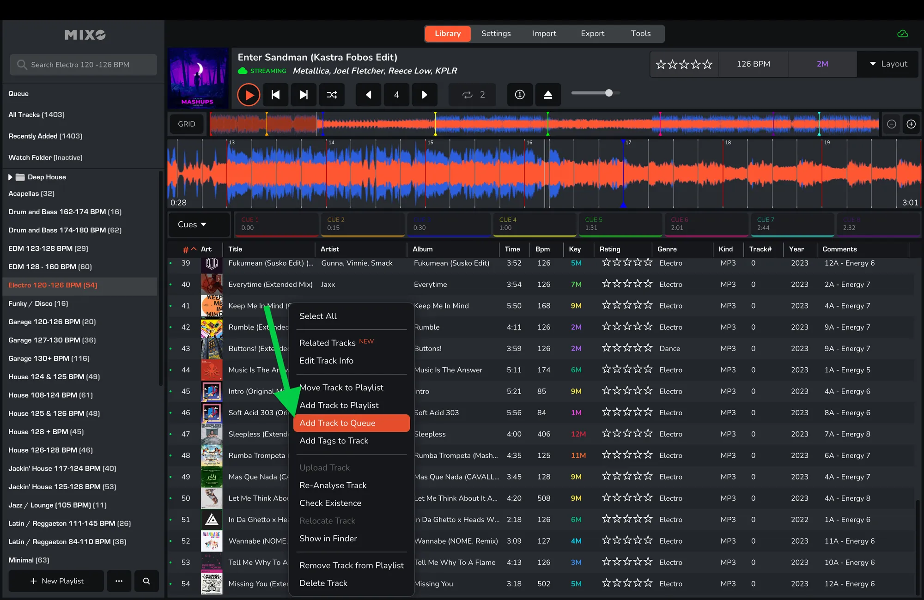Click the eject track icon
This screenshot has width=924, height=600.
tap(548, 95)
